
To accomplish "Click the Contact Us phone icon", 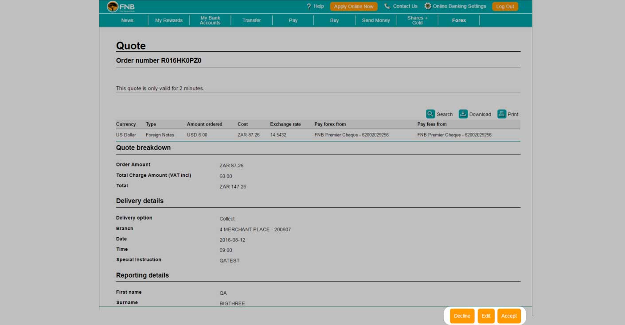I will tap(387, 6).
